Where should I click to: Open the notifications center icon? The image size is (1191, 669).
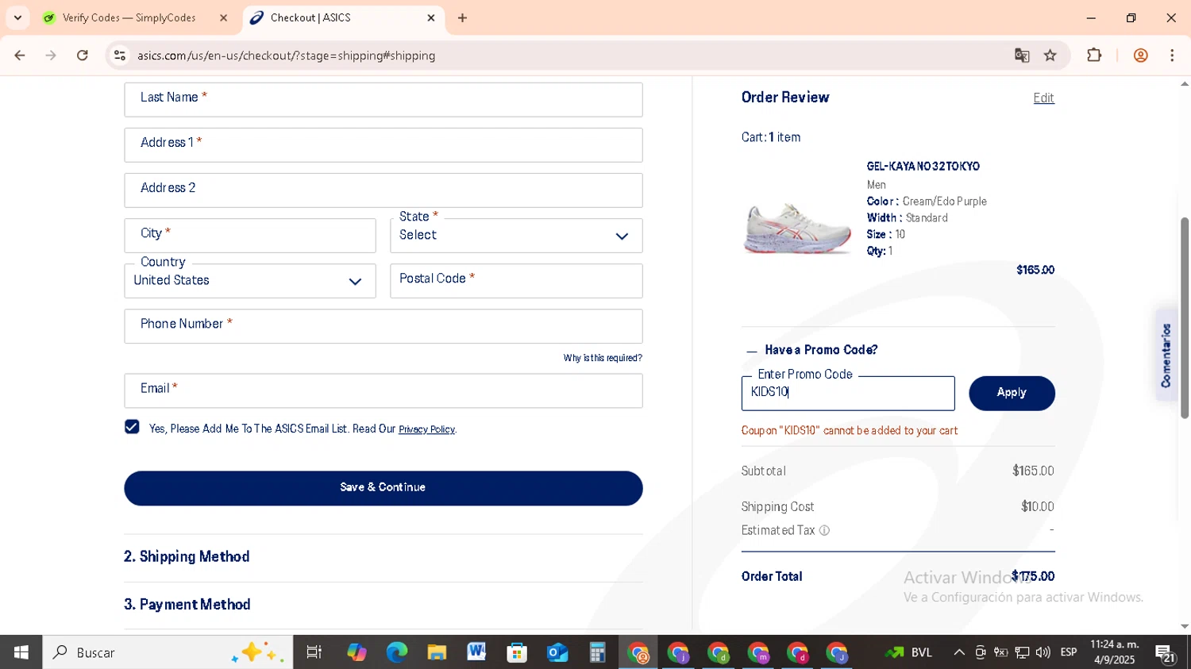(1166, 653)
